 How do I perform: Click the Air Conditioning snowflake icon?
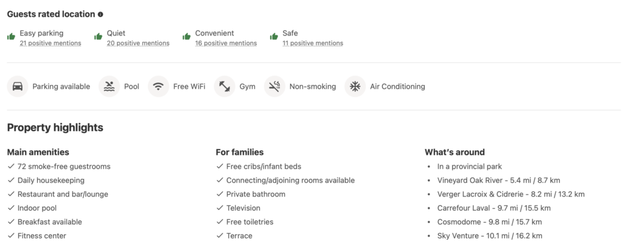355,87
